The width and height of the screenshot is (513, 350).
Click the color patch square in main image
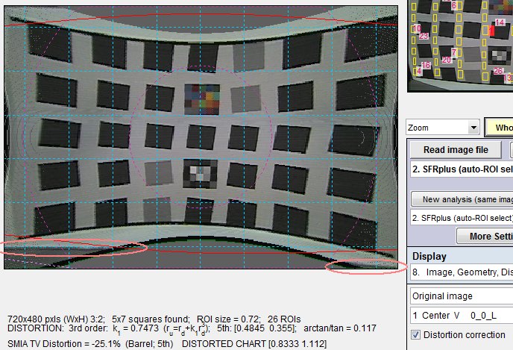point(202,99)
